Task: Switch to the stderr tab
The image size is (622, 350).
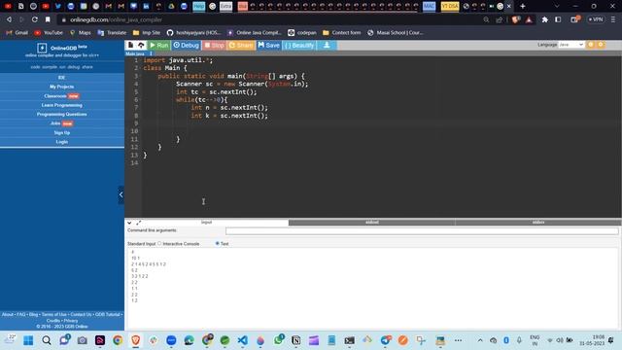Action: (x=537, y=223)
